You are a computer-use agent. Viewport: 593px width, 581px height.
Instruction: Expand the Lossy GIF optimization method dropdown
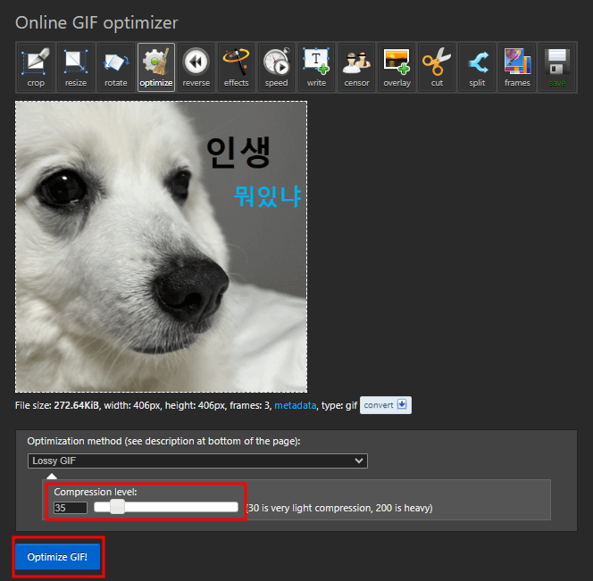(x=197, y=461)
